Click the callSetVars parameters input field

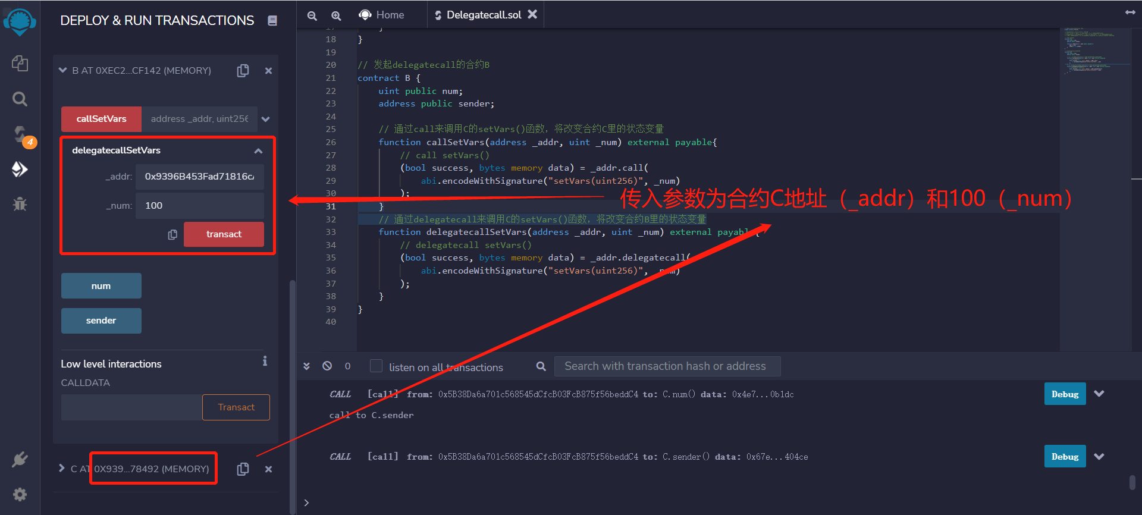click(x=199, y=119)
